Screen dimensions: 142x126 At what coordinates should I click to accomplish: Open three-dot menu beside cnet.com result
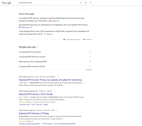tap(58, 77)
